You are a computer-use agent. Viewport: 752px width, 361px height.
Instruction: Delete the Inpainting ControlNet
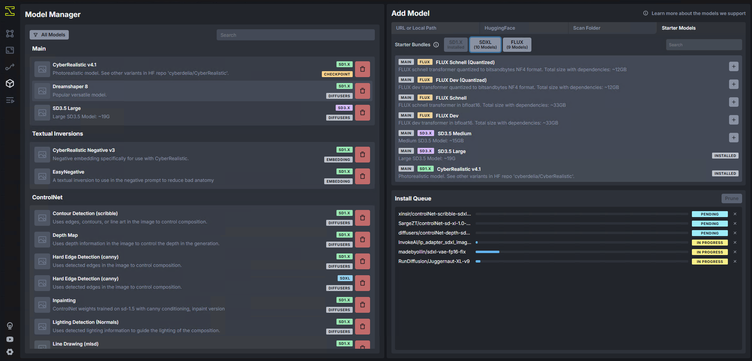coord(363,305)
